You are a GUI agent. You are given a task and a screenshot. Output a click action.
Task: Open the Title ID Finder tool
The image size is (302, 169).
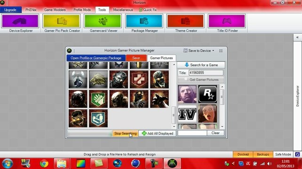coord(227,23)
